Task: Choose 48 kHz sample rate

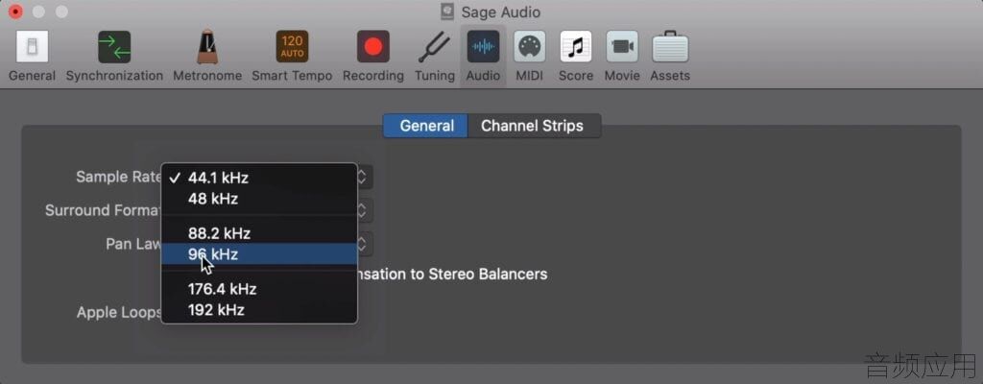Action: click(x=259, y=199)
